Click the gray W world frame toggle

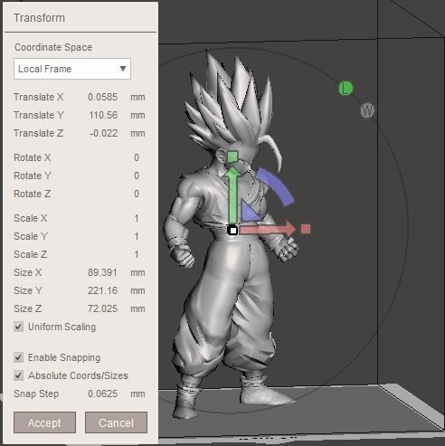367,110
